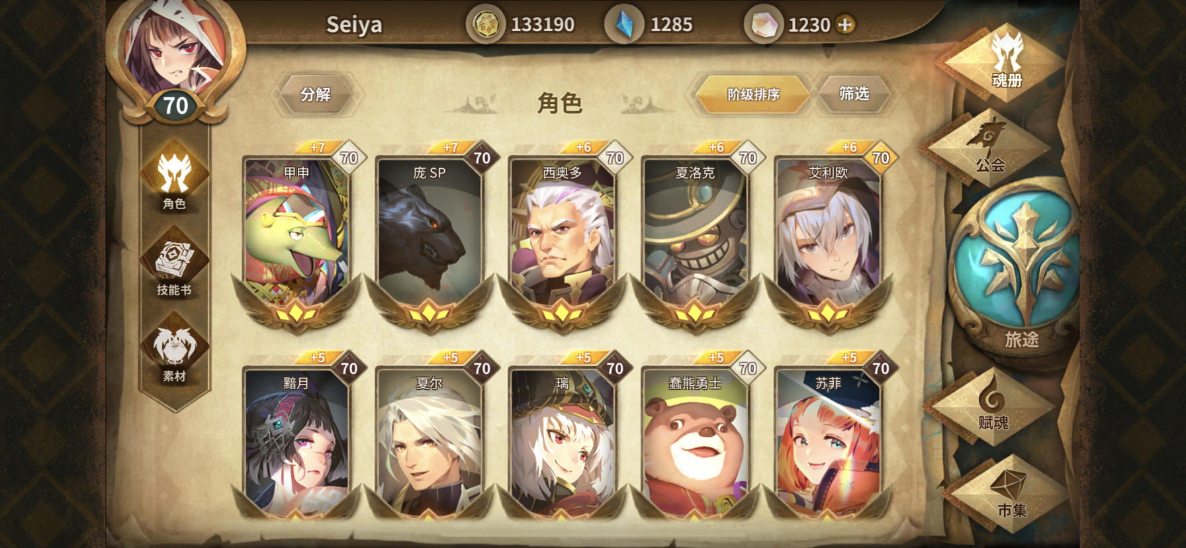
Task: Click the blue crystal currency icon
Action: (x=623, y=24)
